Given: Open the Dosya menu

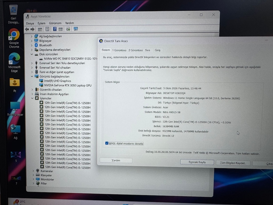Looking at the screenshot, I should tap(30, 23).
